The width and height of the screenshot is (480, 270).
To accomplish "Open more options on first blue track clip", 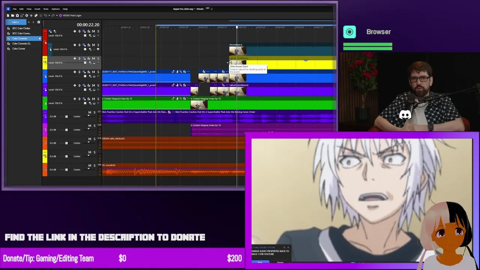I will [189, 72].
